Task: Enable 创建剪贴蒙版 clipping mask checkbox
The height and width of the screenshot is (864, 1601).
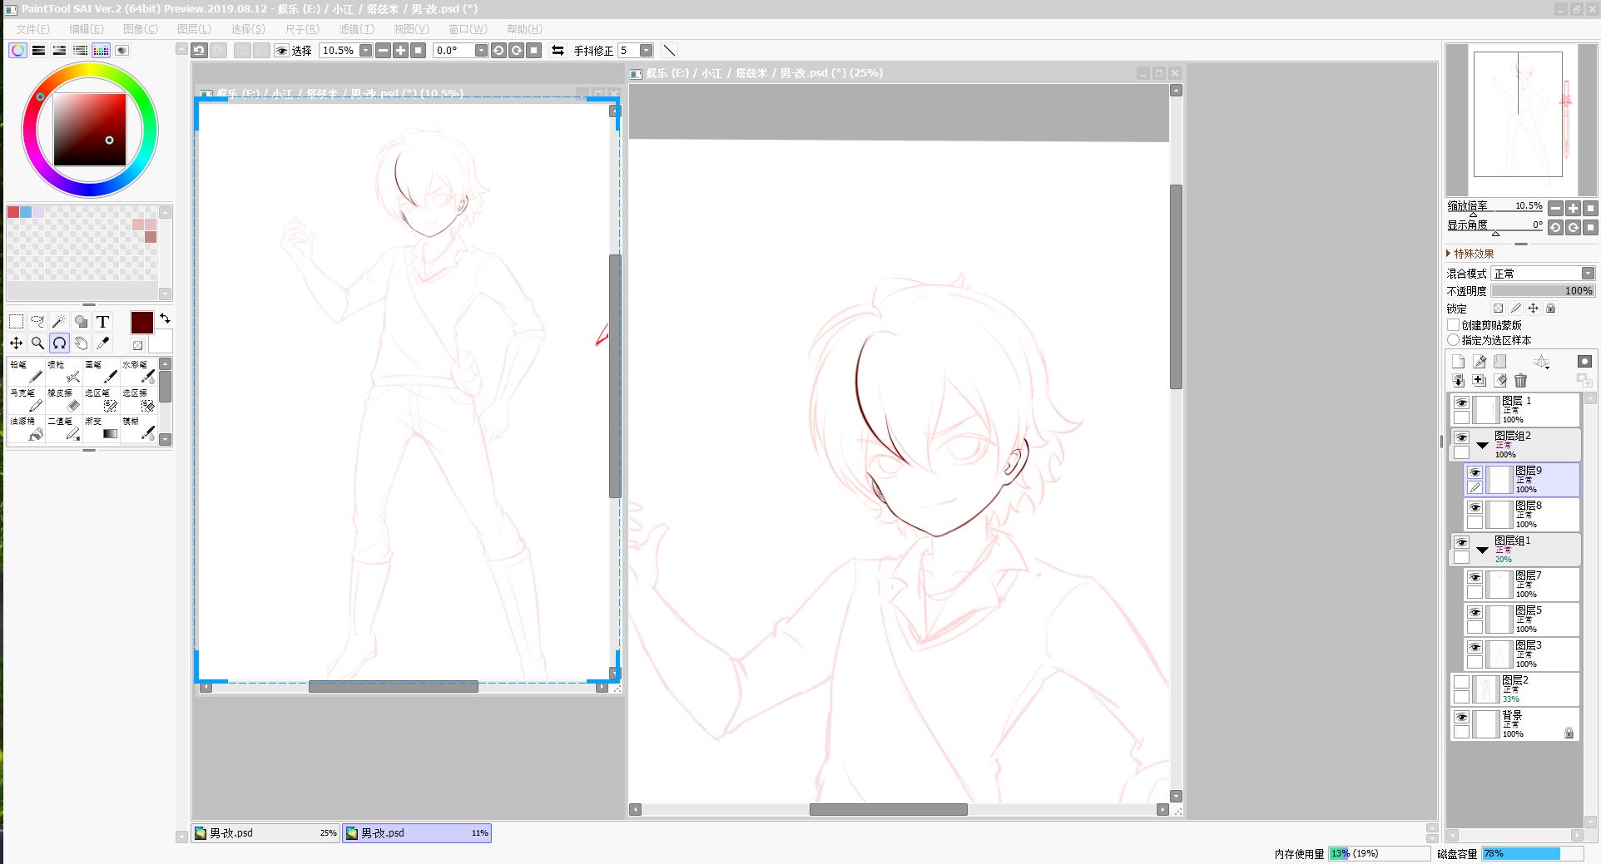Action: [x=1454, y=325]
